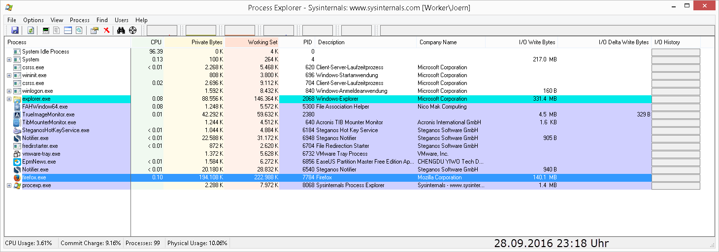This screenshot has height=252, width=719.
Task: Sort by the Working Set column header
Action: [x=262, y=42]
